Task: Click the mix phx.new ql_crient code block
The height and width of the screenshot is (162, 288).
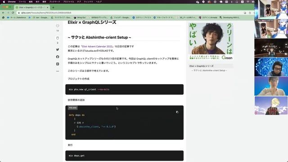Action: click(x=124, y=90)
